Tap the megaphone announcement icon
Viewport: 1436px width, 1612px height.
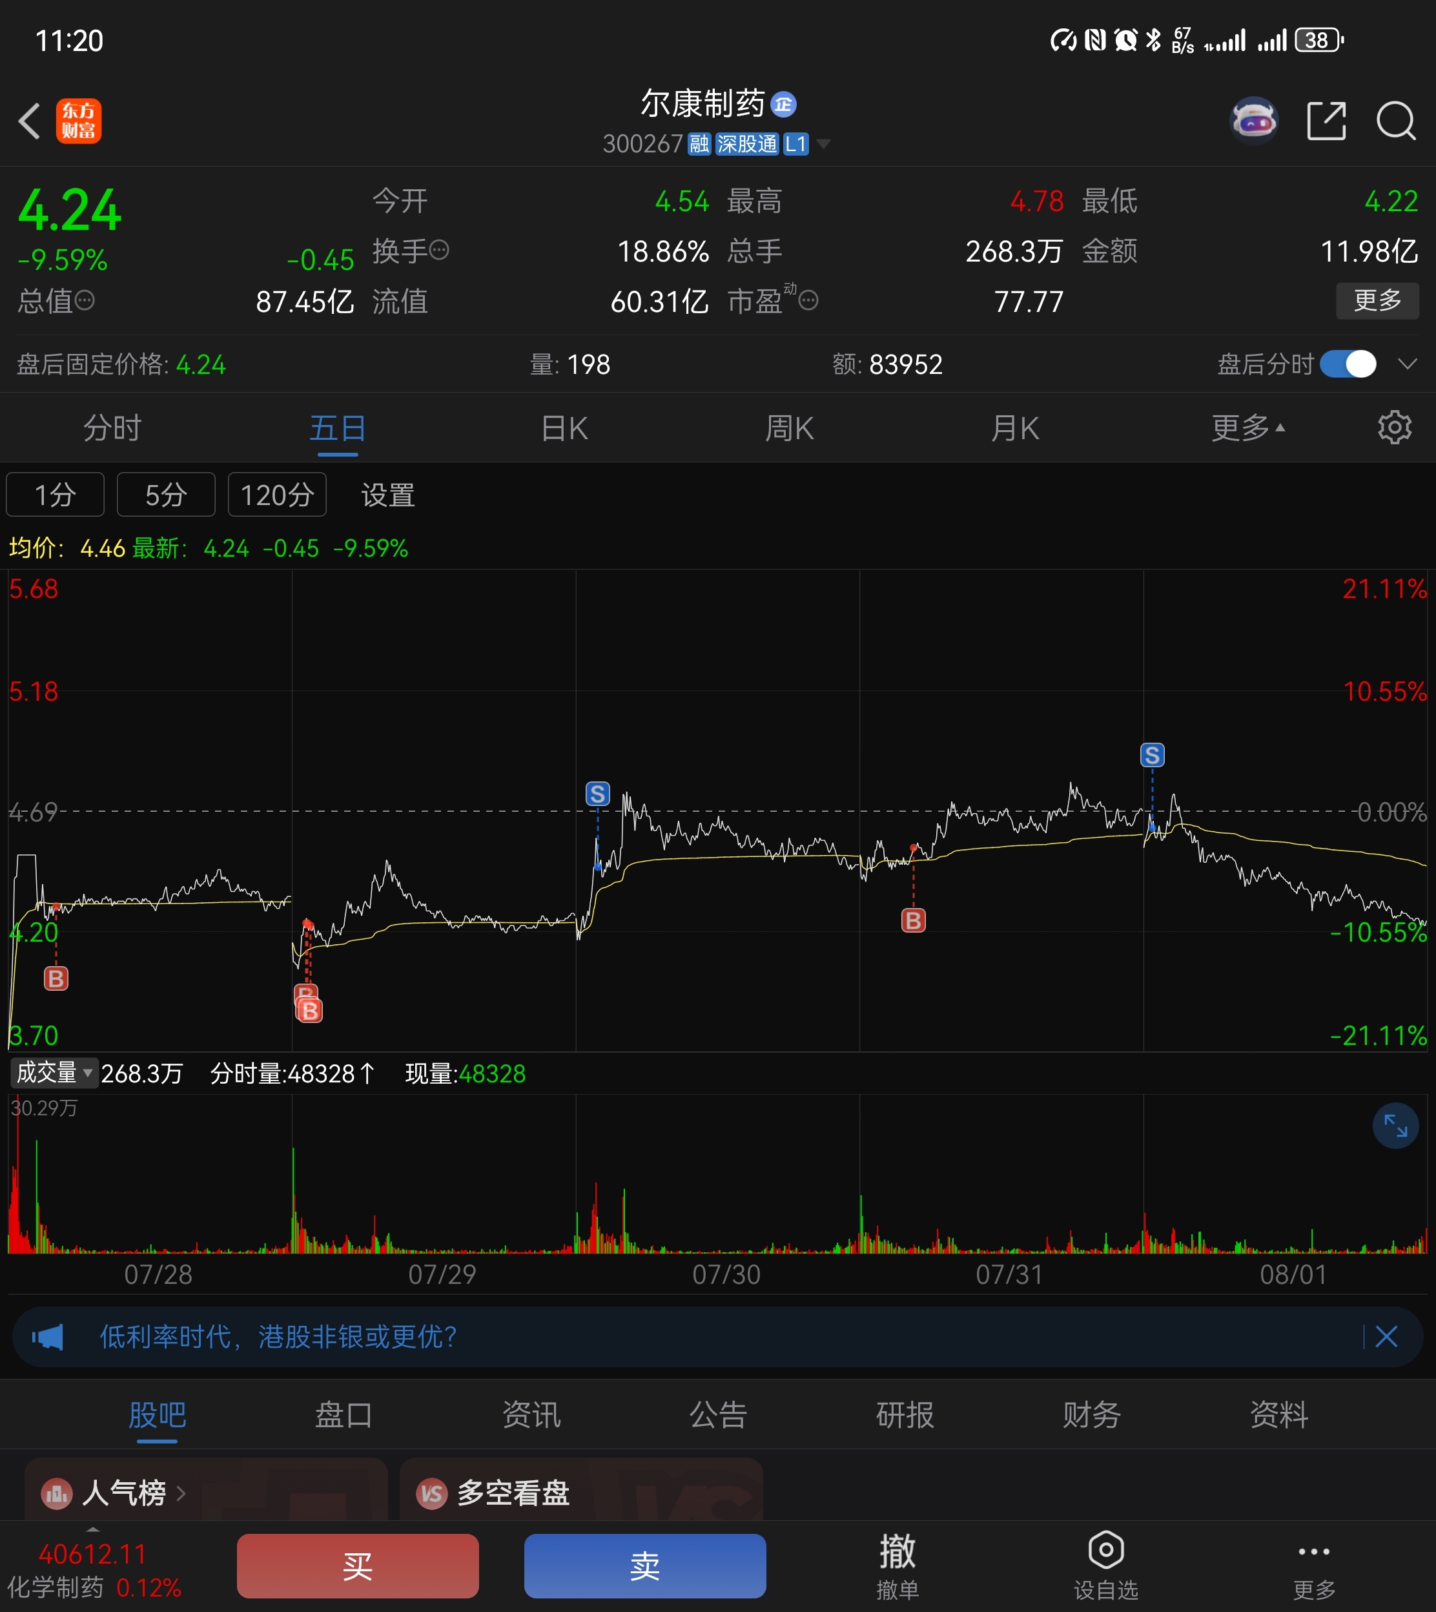tap(48, 1338)
